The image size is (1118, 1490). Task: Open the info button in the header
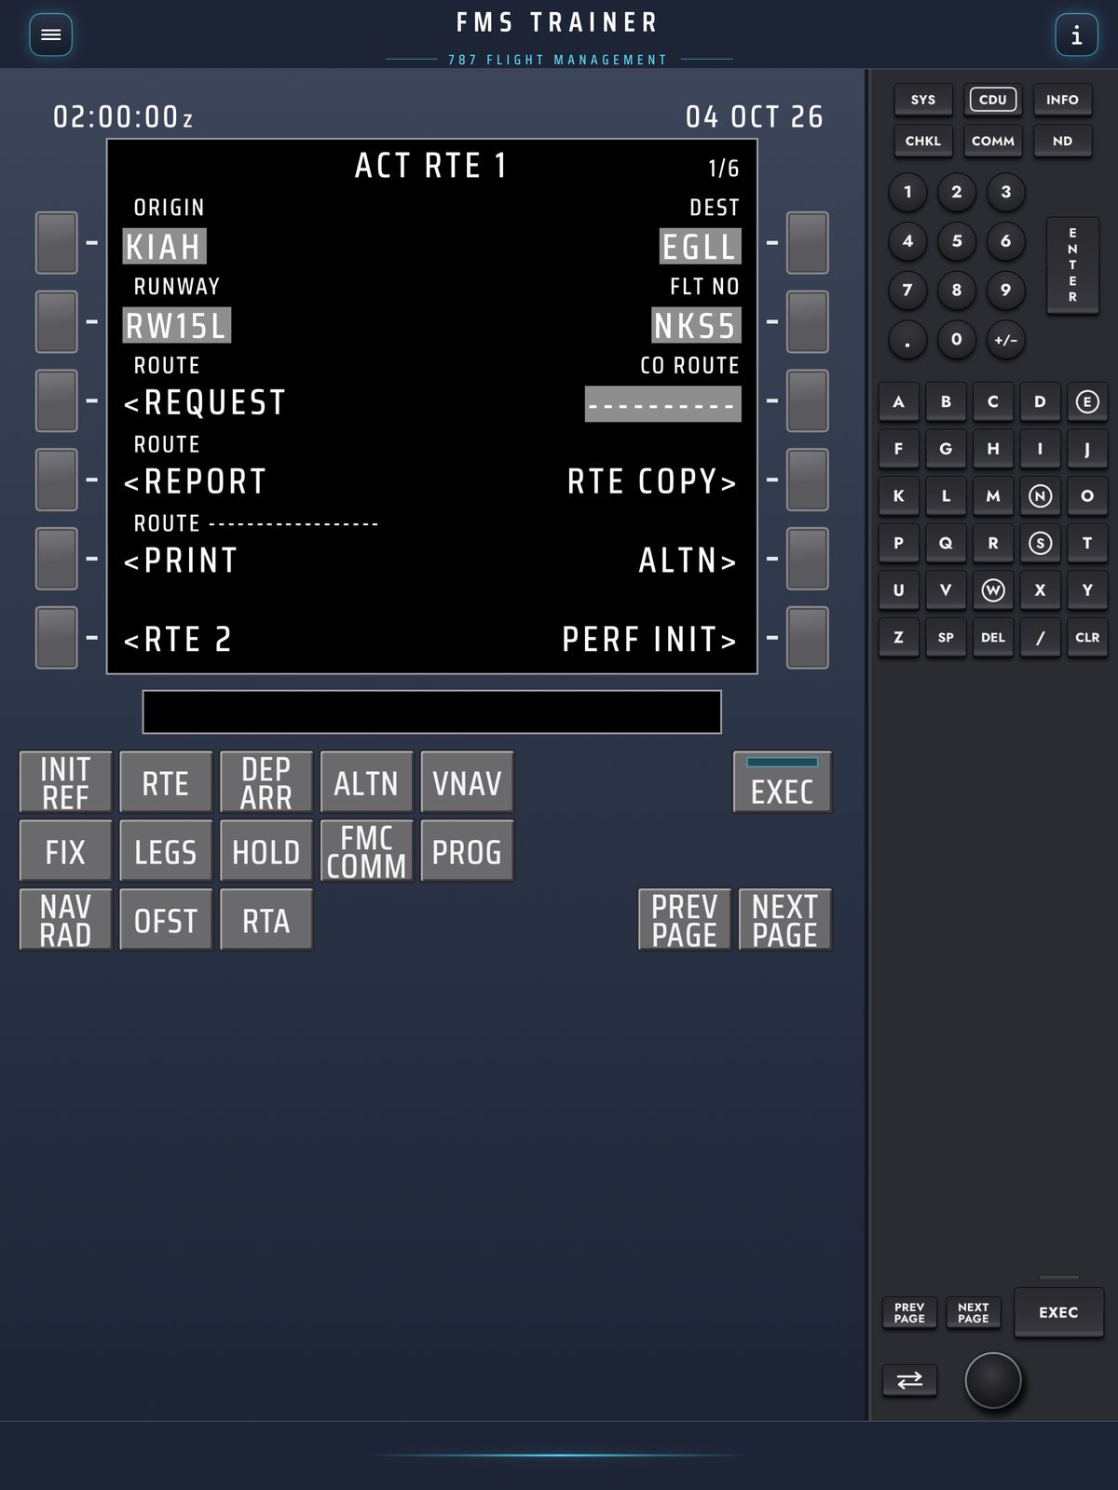(1076, 35)
